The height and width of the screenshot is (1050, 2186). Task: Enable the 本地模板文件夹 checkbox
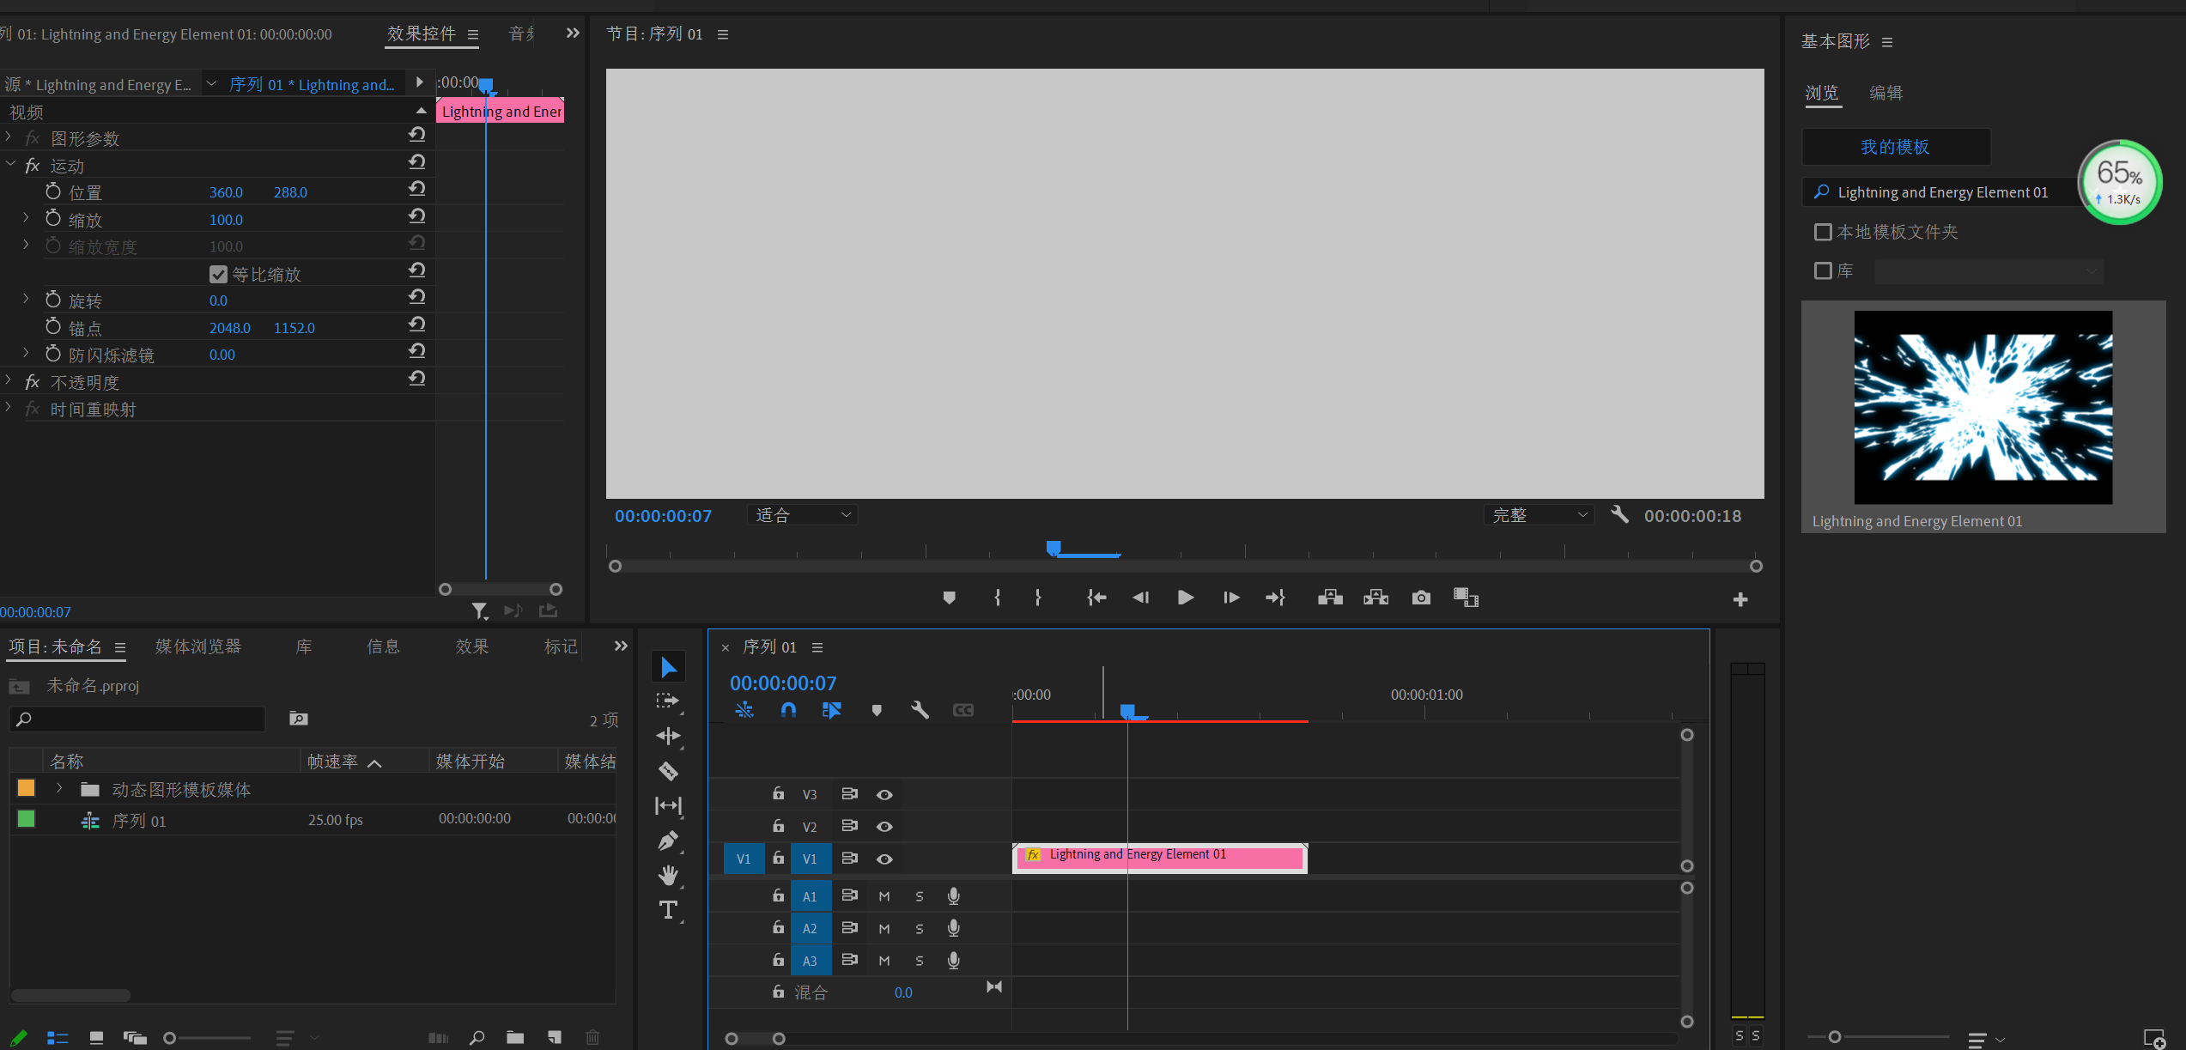point(1823,232)
